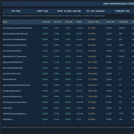Click the 4.7% peak value for HOS:Status
The height and width of the screenshot is (134, 134).
coord(79,119)
